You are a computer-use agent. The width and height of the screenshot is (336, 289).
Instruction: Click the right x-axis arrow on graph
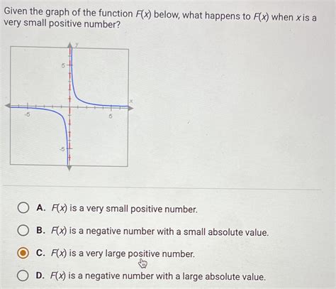pos(130,108)
